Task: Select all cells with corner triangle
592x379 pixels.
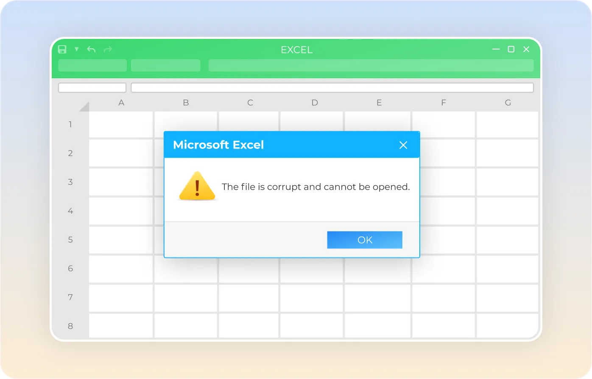Action: (x=84, y=106)
